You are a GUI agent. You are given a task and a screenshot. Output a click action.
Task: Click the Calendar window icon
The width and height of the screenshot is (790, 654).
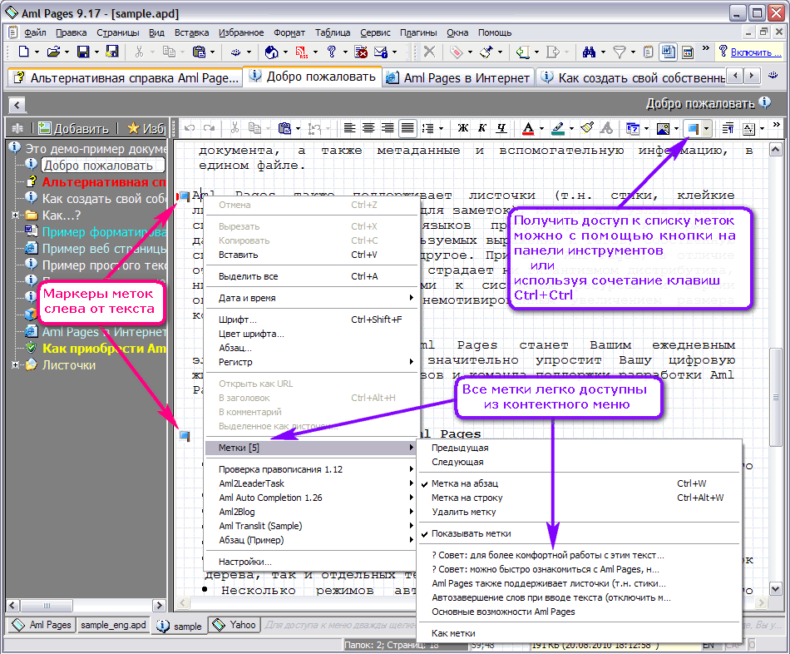tap(687, 52)
